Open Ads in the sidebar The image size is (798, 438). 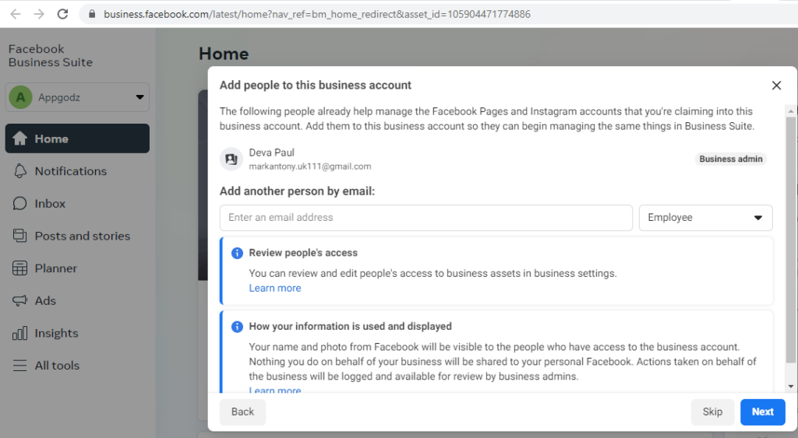click(77, 301)
